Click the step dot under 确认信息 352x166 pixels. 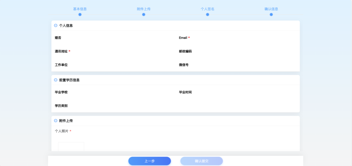[271, 14]
